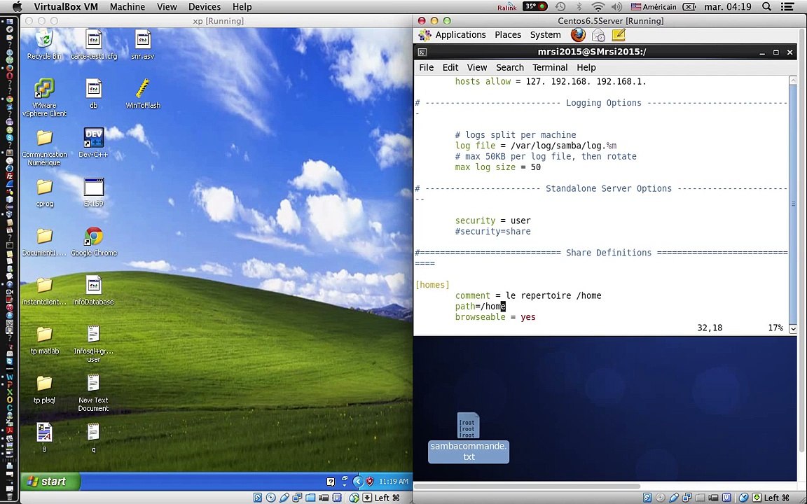Open macOS Spotlight search
Image resolution: width=807 pixels, height=504 pixels.
(x=766, y=7)
